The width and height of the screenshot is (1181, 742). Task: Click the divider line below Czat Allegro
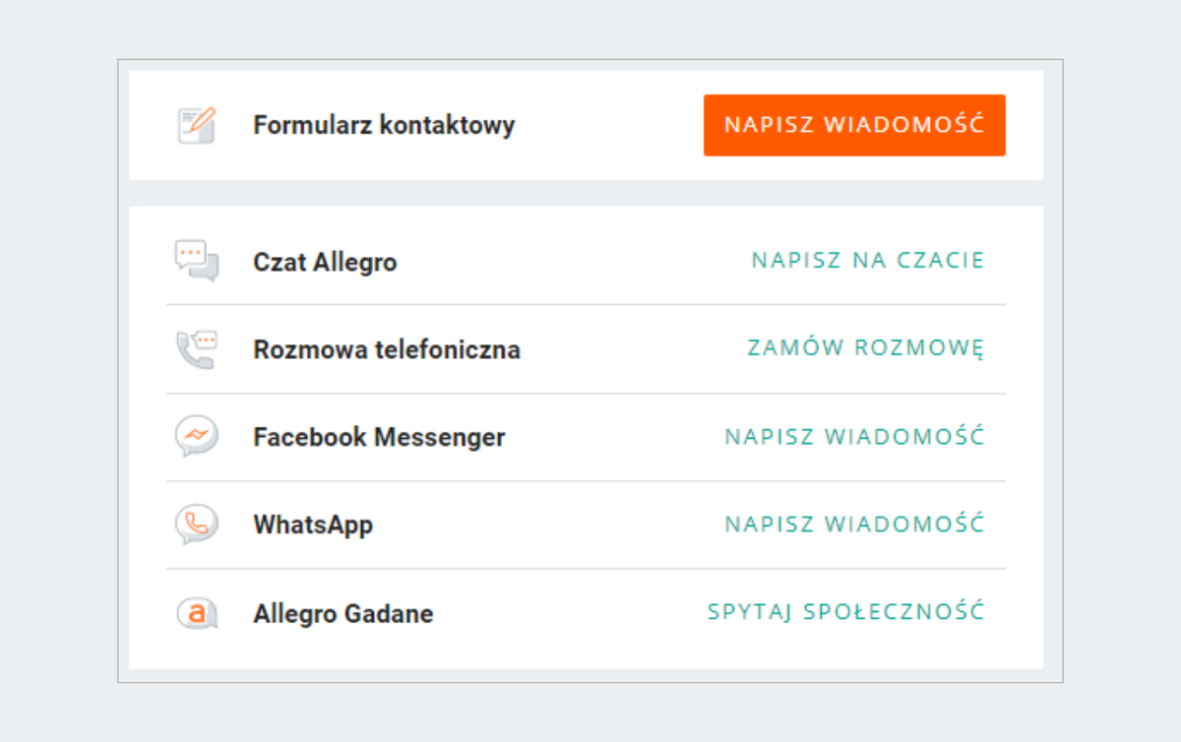pyautogui.click(x=586, y=305)
